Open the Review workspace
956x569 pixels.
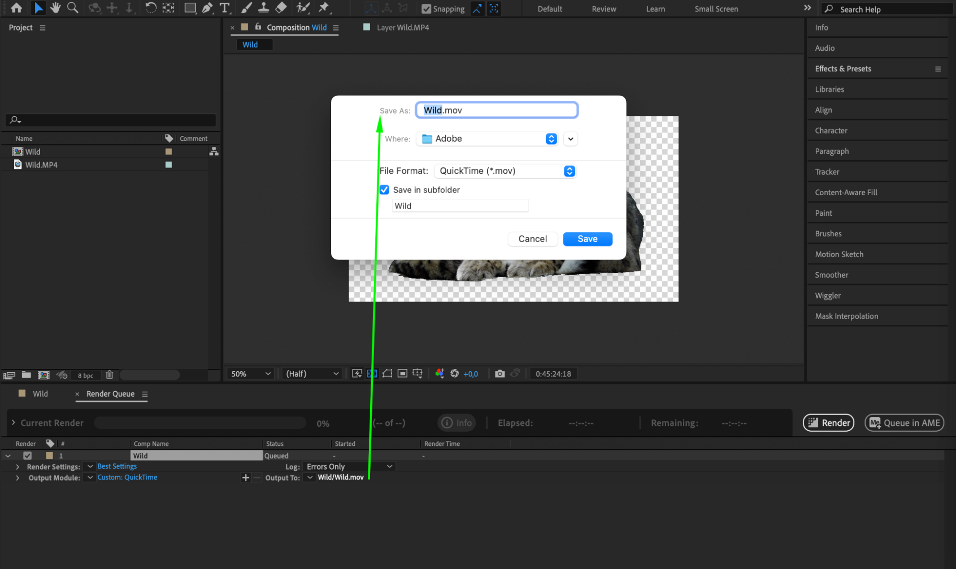tap(604, 9)
